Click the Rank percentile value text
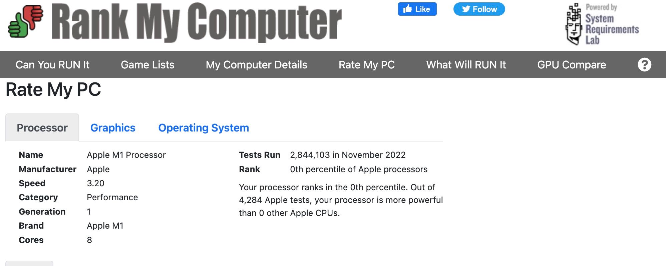The image size is (666, 266). click(359, 169)
